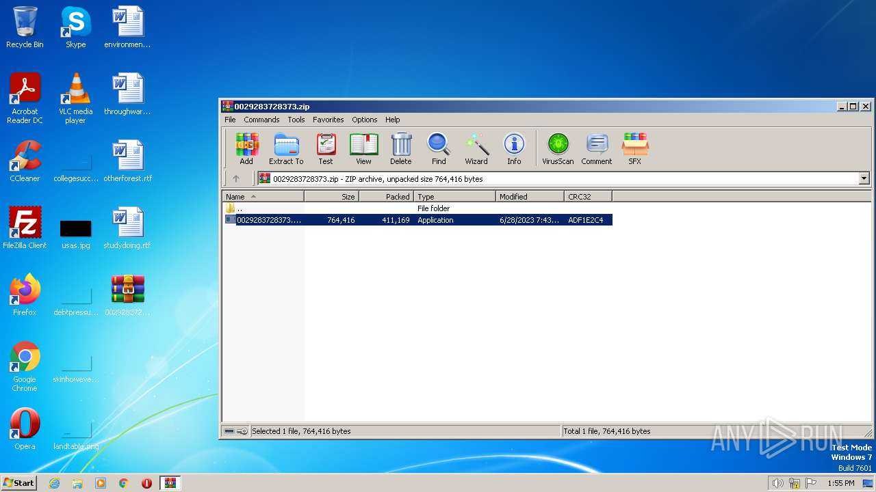
Task: Select the Acrobat Reader DC icon
Action: 25,98
